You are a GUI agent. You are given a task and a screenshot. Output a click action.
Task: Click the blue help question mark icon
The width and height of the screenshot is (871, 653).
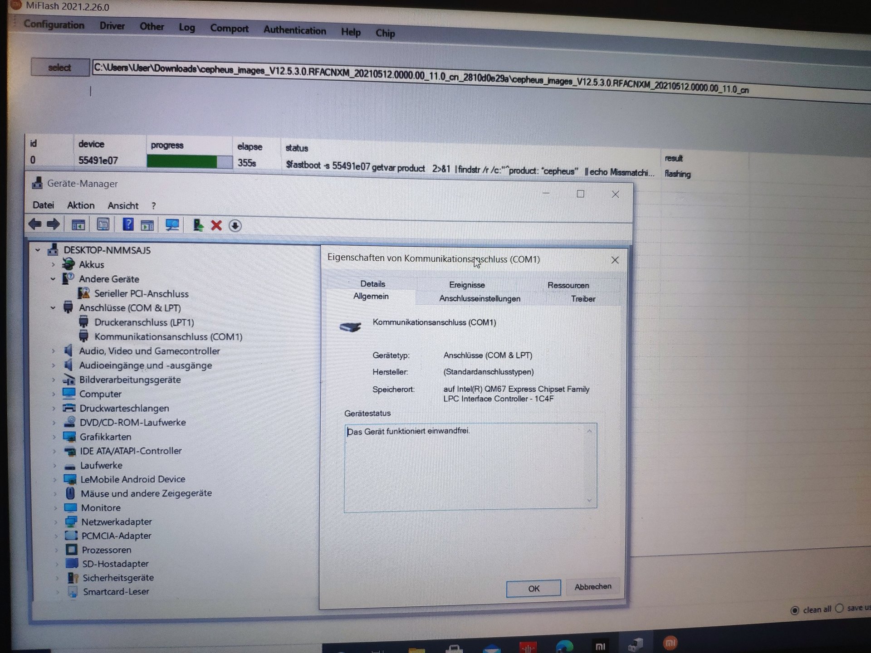[128, 224]
